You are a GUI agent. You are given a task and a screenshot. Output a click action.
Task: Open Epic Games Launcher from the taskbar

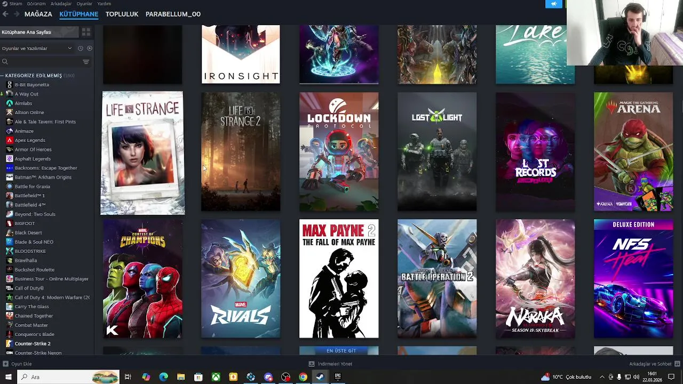pos(338,377)
